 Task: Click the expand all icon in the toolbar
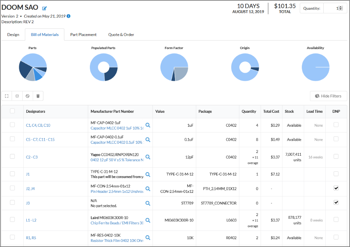(x=6, y=96)
